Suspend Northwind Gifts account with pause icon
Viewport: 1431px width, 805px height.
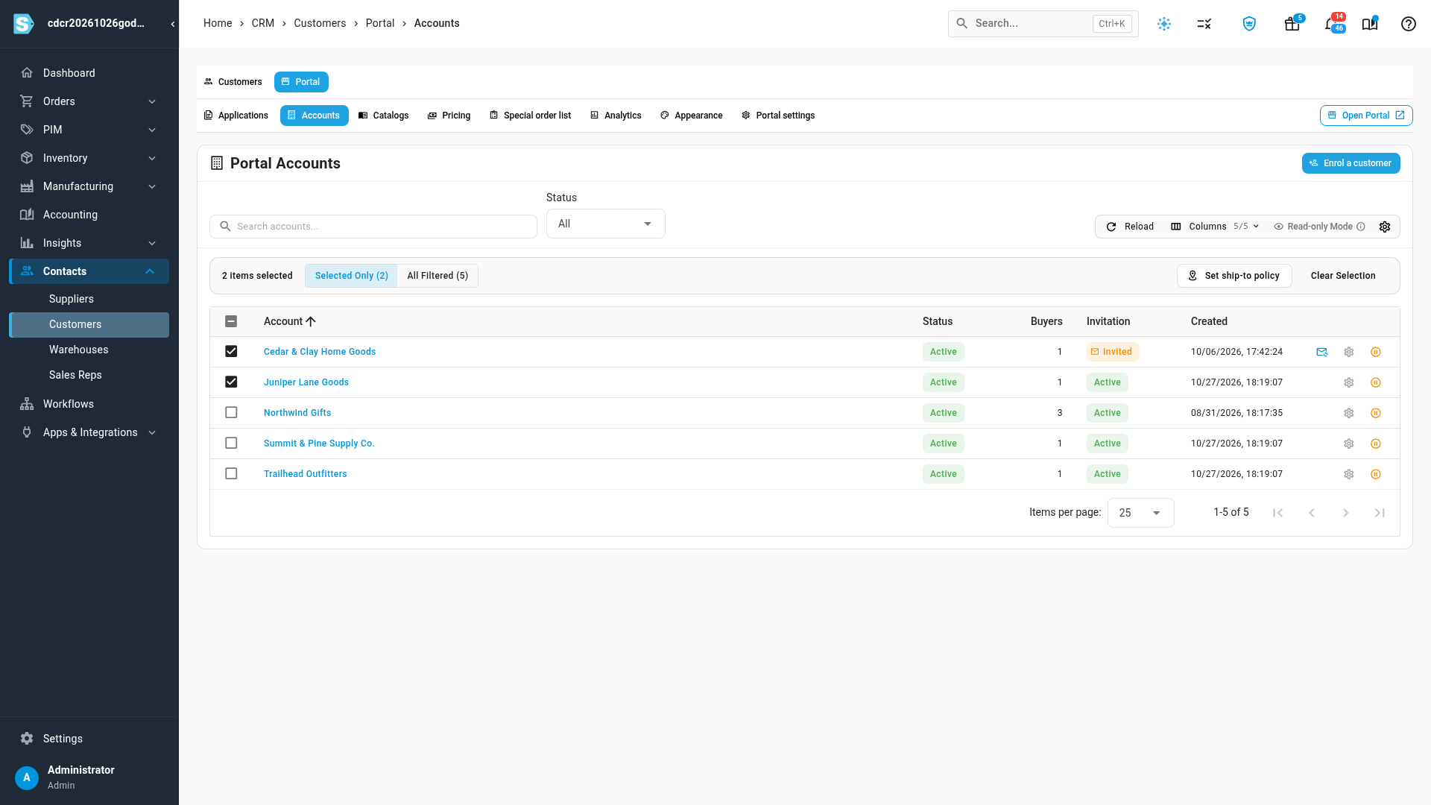[1376, 413]
